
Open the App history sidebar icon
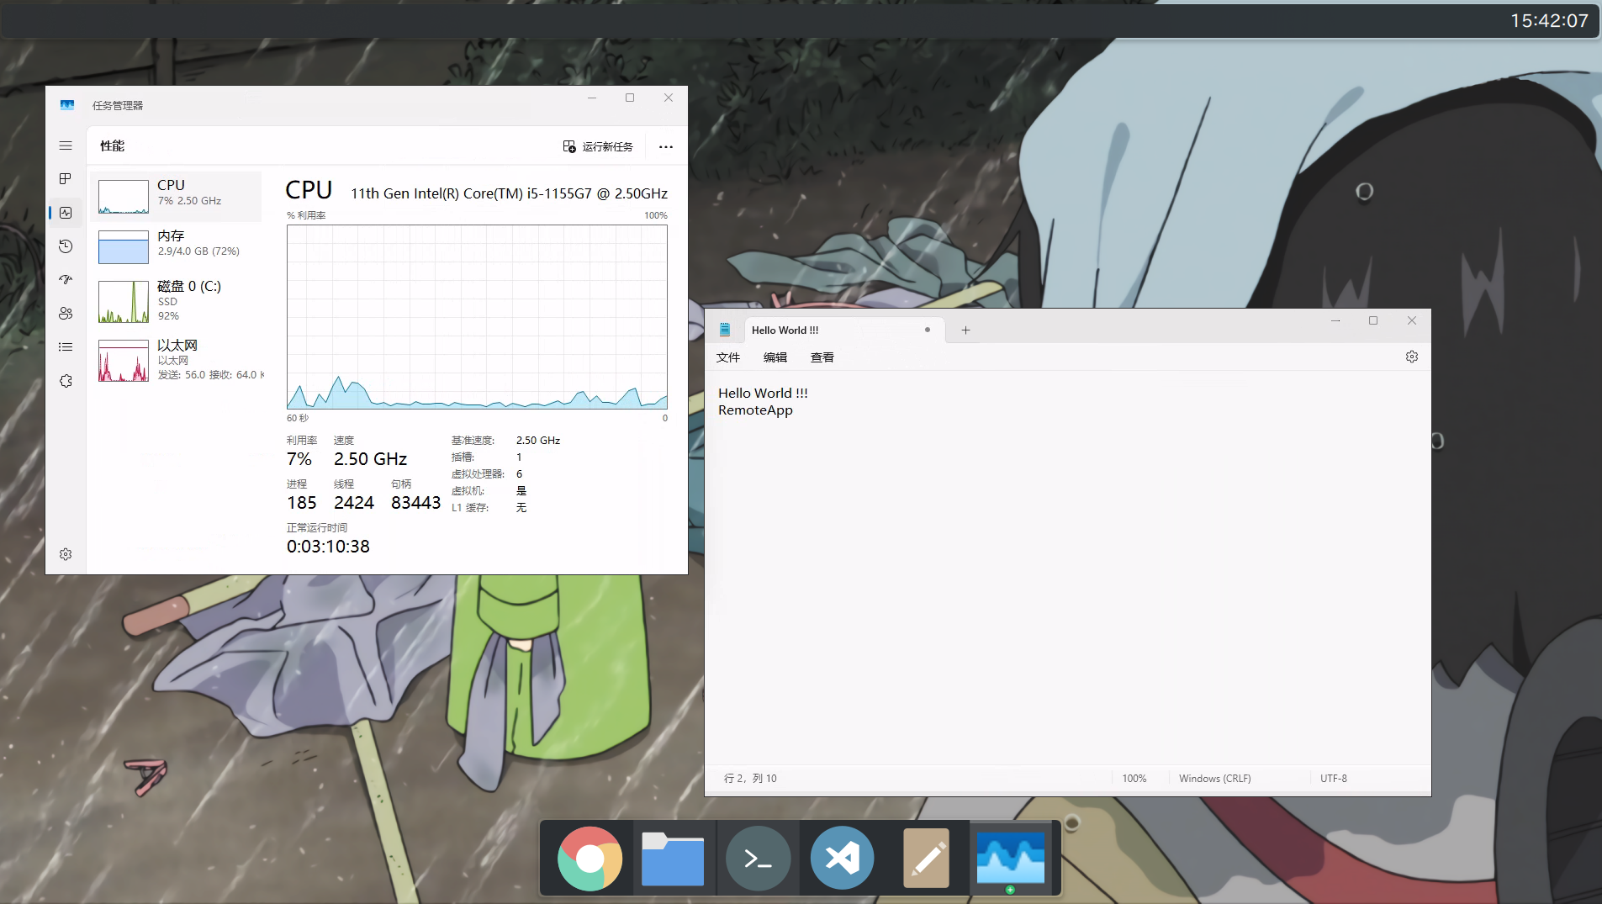point(66,246)
